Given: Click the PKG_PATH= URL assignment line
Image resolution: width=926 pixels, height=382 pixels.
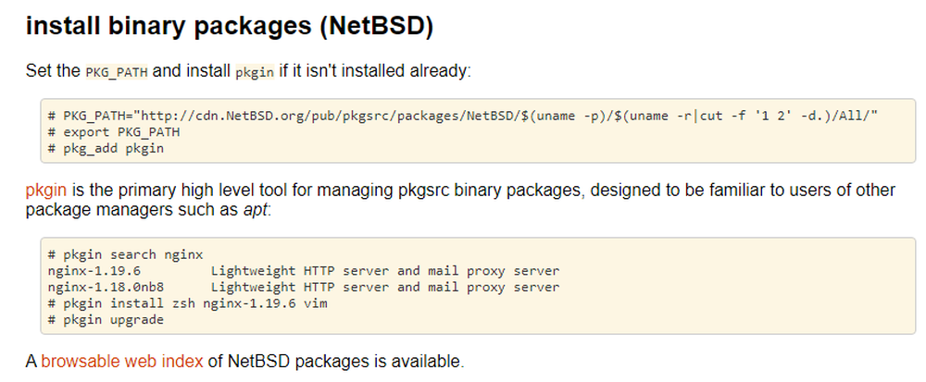Looking at the screenshot, I should pyautogui.click(x=464, y=117).
